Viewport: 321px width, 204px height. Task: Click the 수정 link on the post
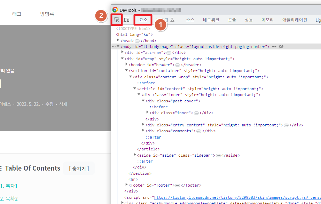tap(49, 104)
